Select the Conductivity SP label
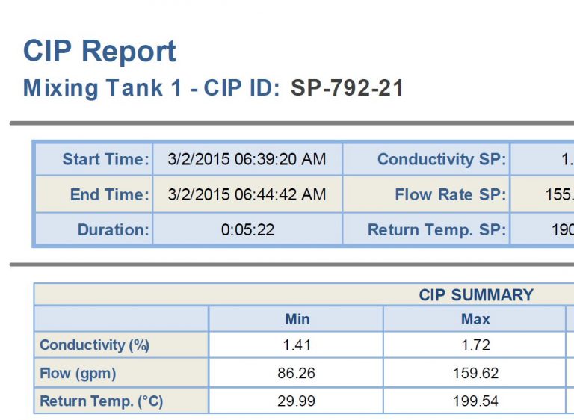This screenshot has height=420, width=574. pyautogui.click(x=441, y=159)
